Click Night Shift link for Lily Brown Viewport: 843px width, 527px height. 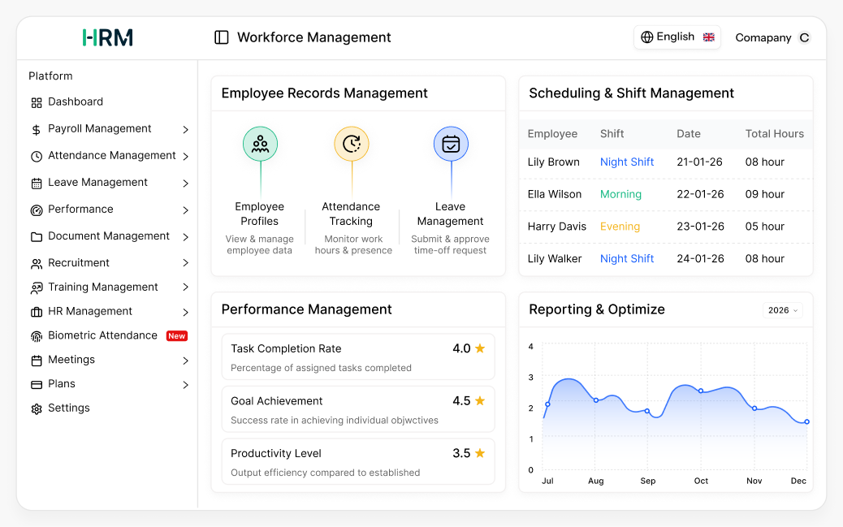pyautogui.click(x=626, y=162)
